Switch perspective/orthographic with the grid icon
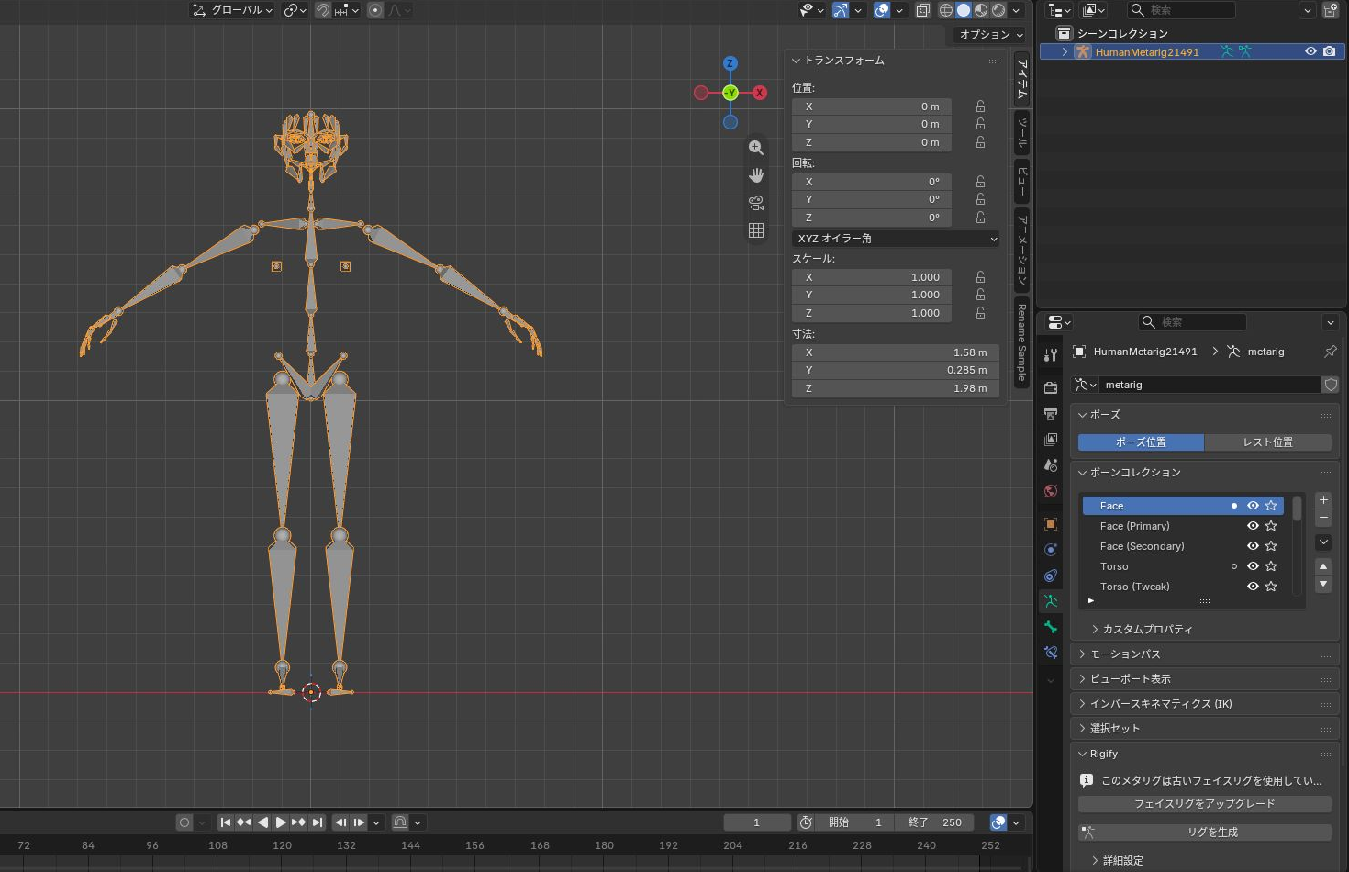This screenshot has height=872, width=1349. pyautogui.click(x=756, y=230)
